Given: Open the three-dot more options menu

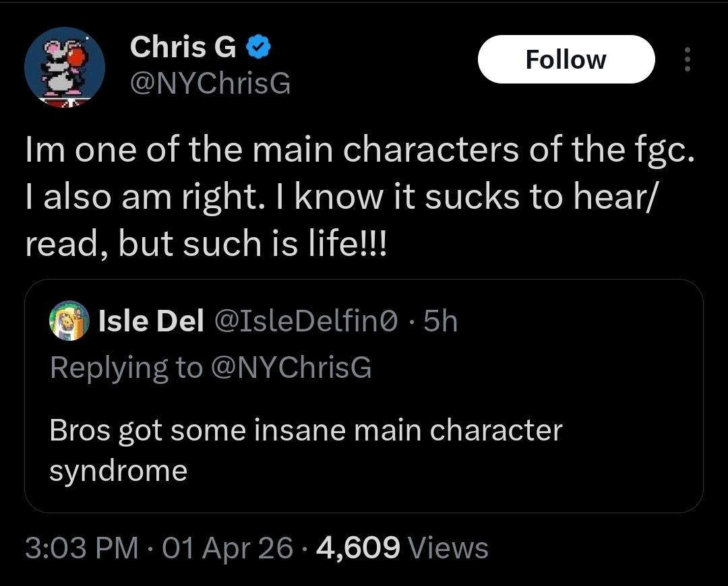Looking at the screenshot, I should click(x=688, y=59).
